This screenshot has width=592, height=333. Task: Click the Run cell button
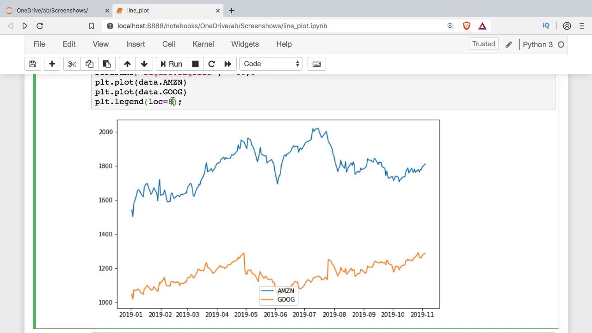(x=170, y=64)
